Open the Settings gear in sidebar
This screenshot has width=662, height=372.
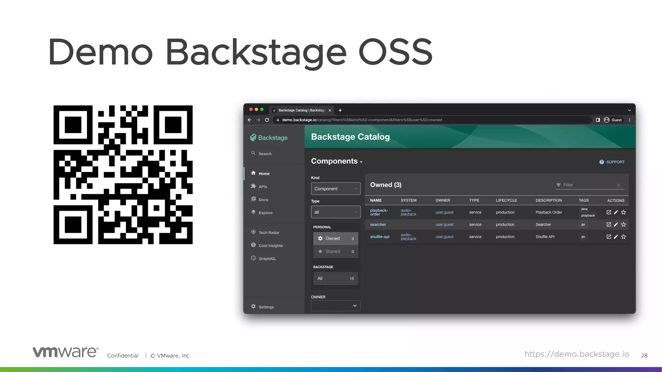point(253,306)
